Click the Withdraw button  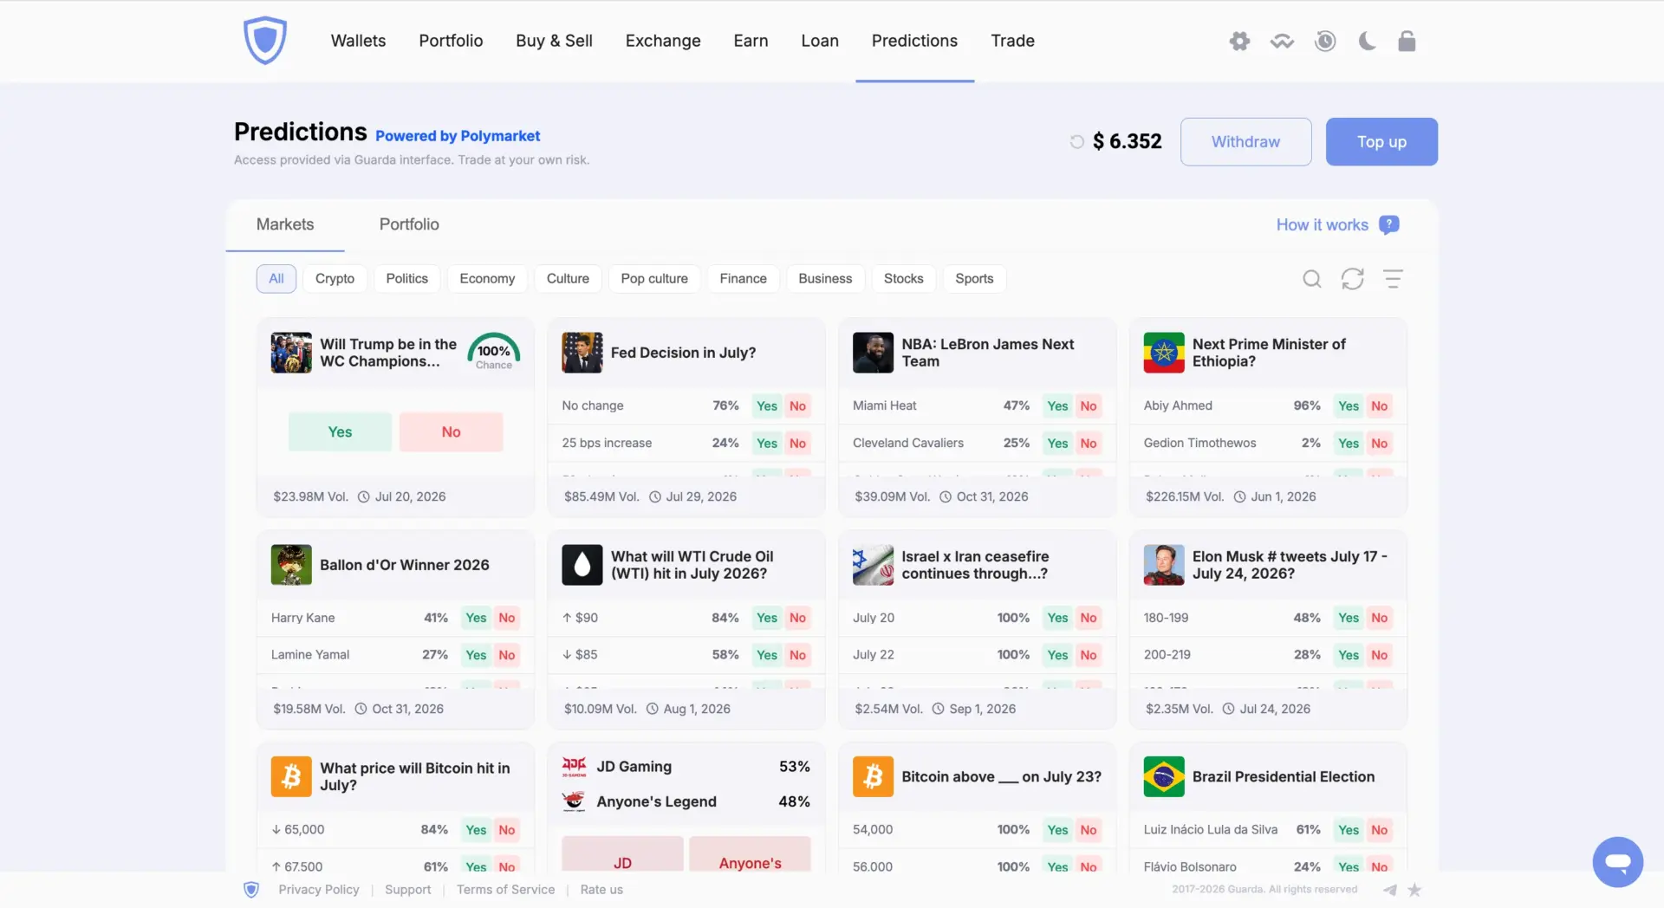[1245, 141]
